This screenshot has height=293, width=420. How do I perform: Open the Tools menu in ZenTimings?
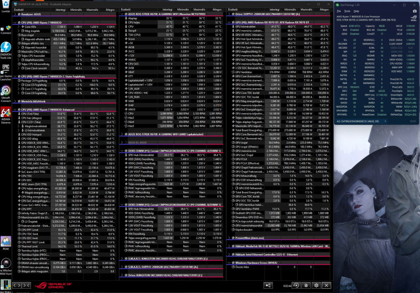(x=347, y=11)
